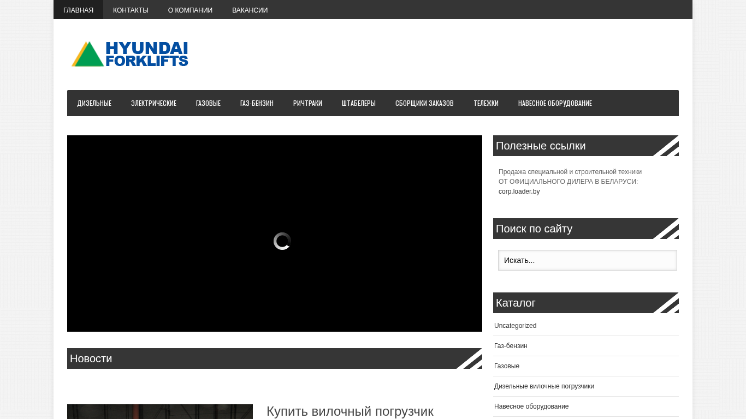Go to the Контакты page
Image resolution: width=746 pixels, height=419 pixels.
[x=131, y=10]
